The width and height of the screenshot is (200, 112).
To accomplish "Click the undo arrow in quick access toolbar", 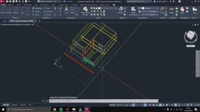I will (29, 1).
